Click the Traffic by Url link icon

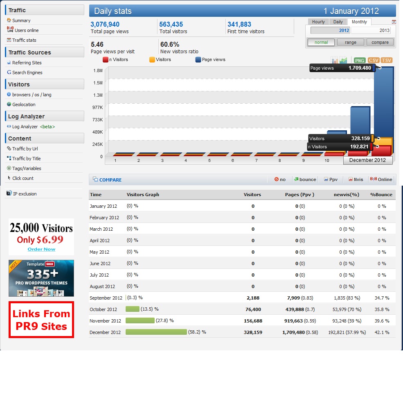(x=9, y=148)
